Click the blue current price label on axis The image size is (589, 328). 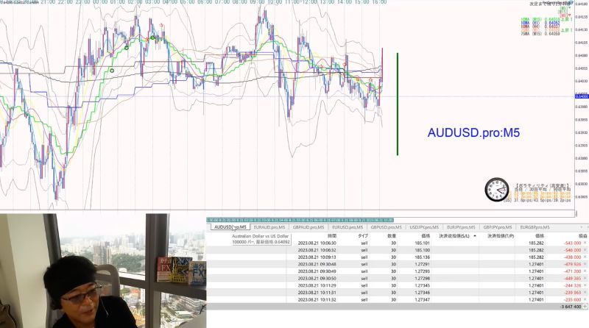point(582,96)
